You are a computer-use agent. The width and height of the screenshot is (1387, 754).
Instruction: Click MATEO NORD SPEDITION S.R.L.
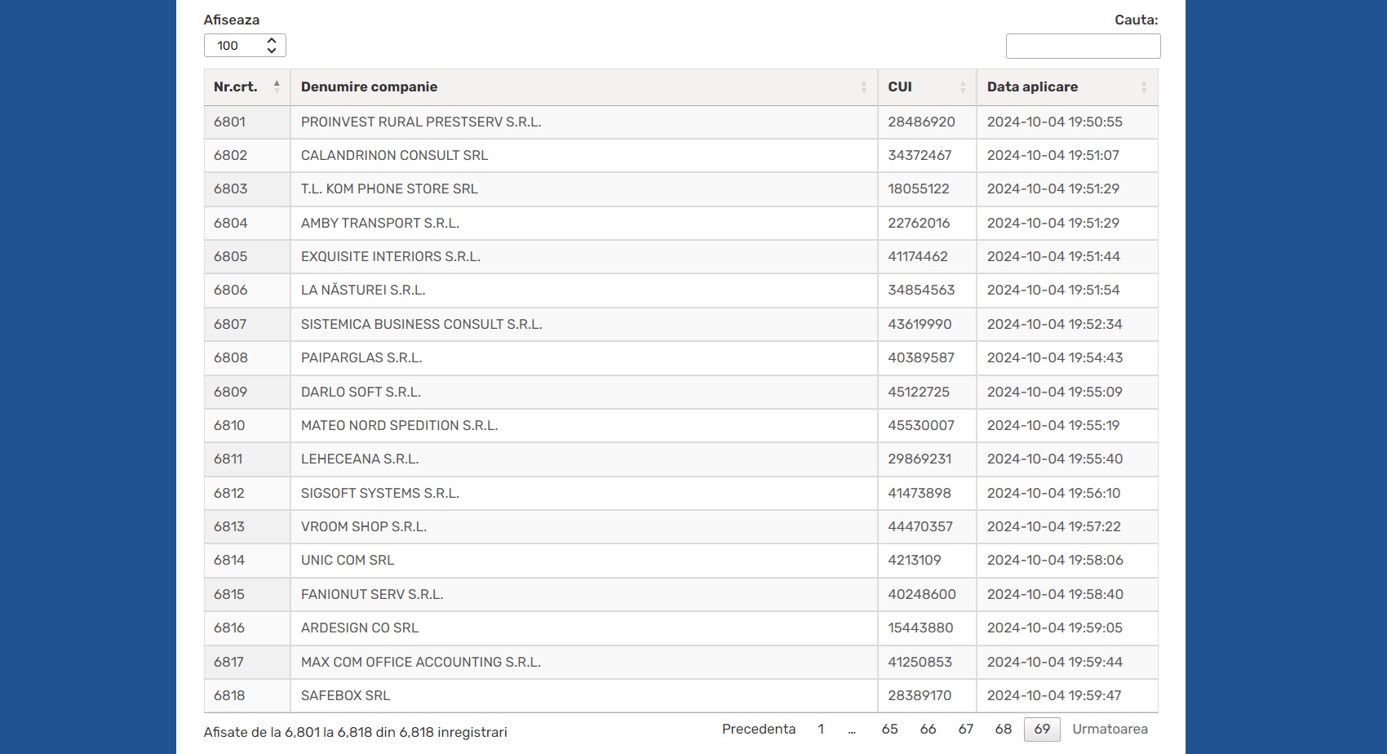coord(399,426)
